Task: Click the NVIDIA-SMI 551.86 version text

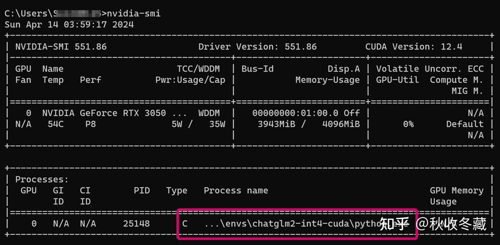Action: coord(61,47)
